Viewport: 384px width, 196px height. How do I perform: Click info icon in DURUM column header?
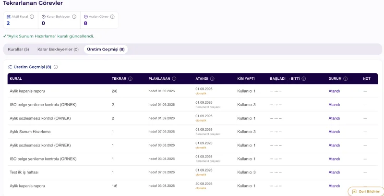click(x=346, y=79)
